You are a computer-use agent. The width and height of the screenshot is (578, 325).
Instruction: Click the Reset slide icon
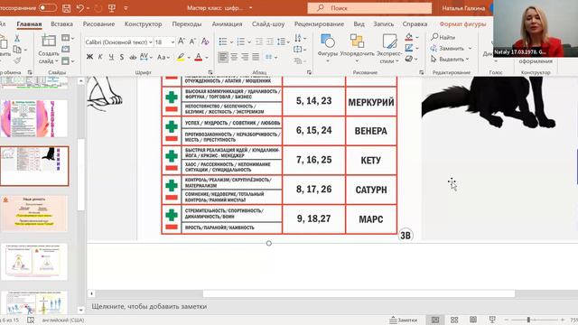[x=66, y=49]
